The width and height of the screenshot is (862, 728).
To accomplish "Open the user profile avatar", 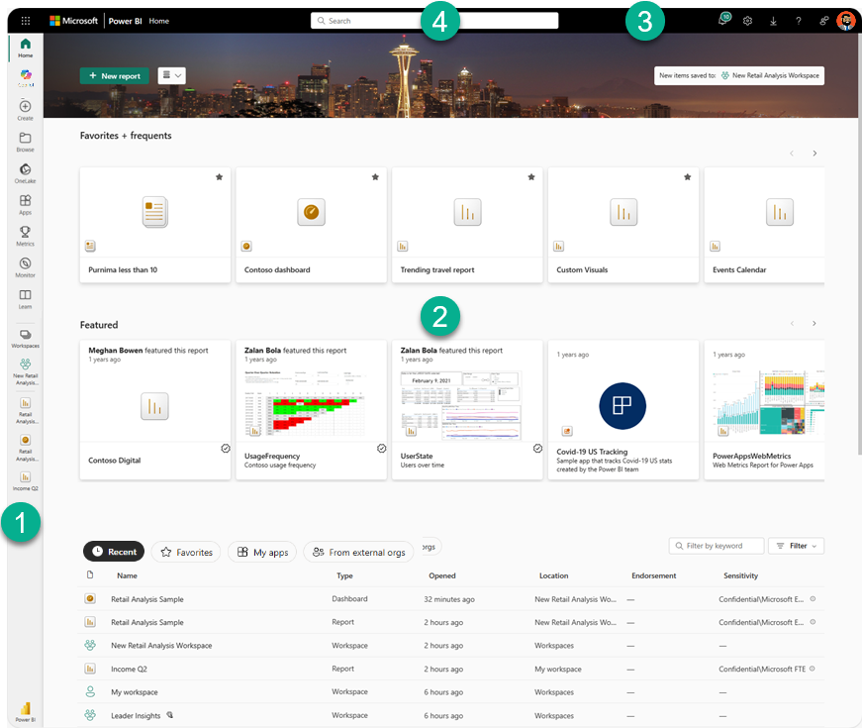I will (845, 21).
